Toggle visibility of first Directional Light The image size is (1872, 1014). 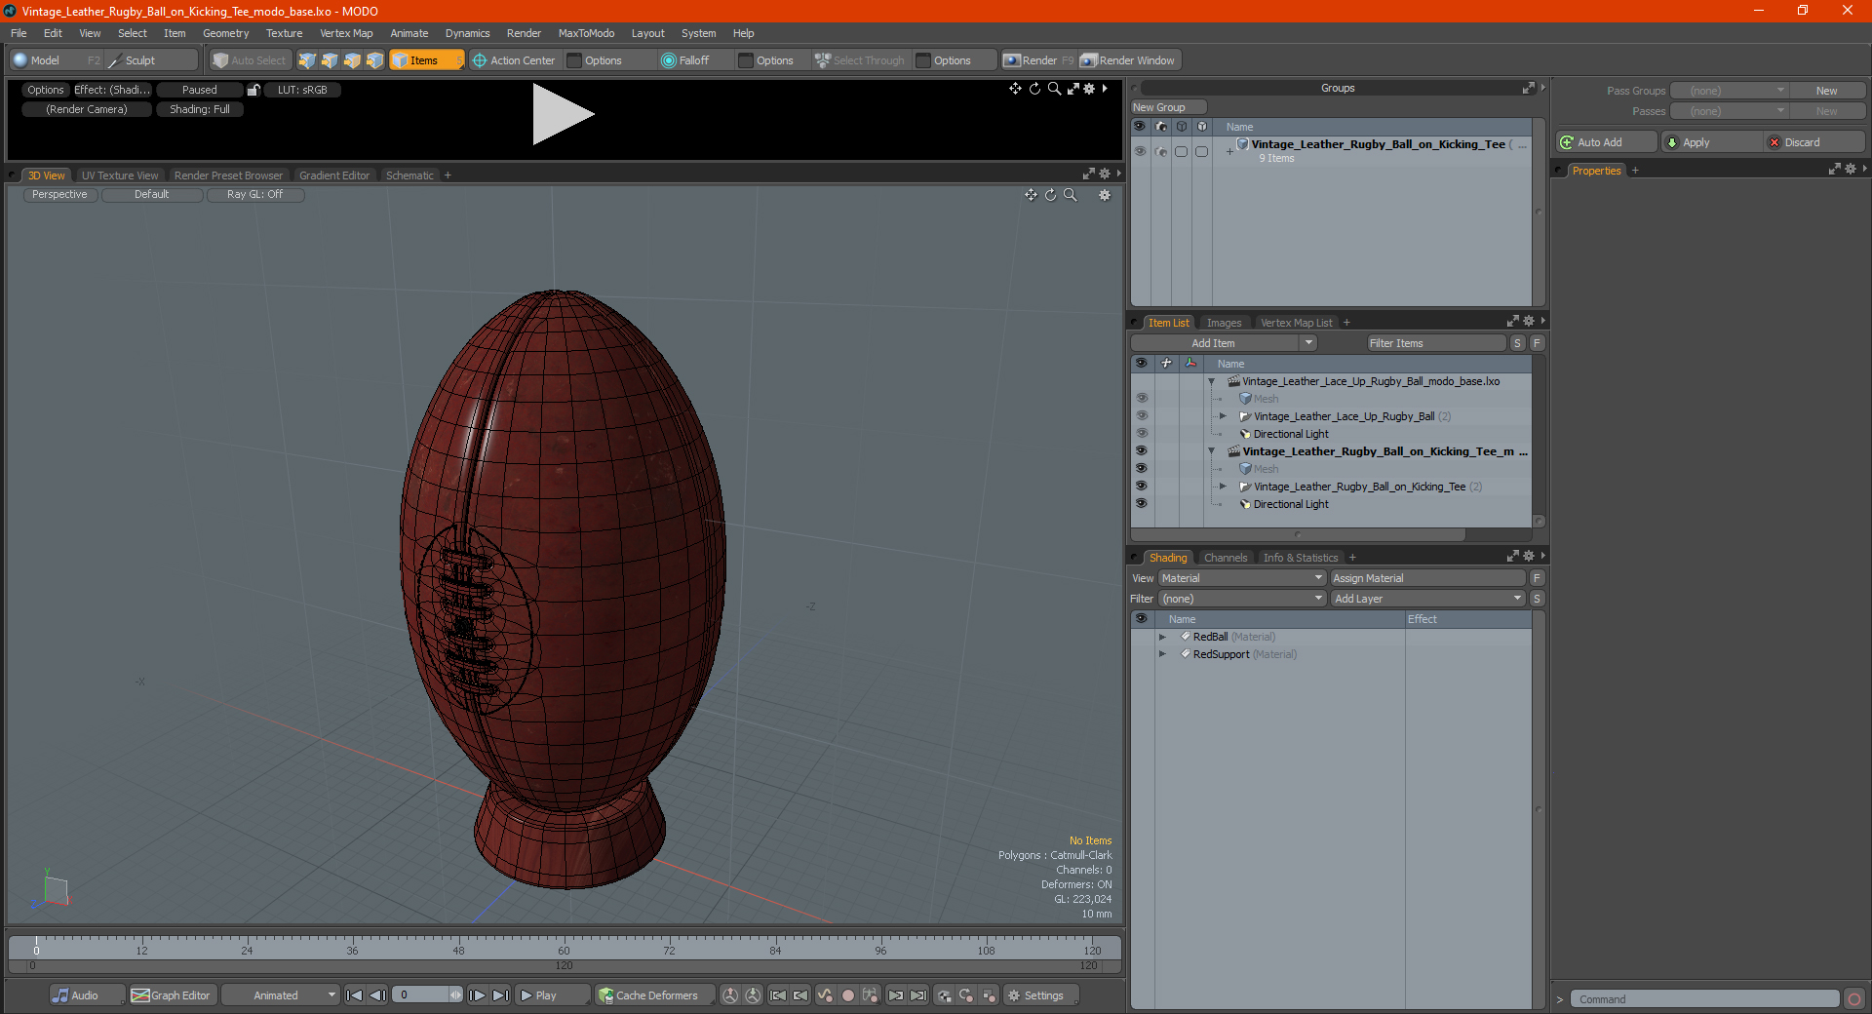click(1142, 434)
